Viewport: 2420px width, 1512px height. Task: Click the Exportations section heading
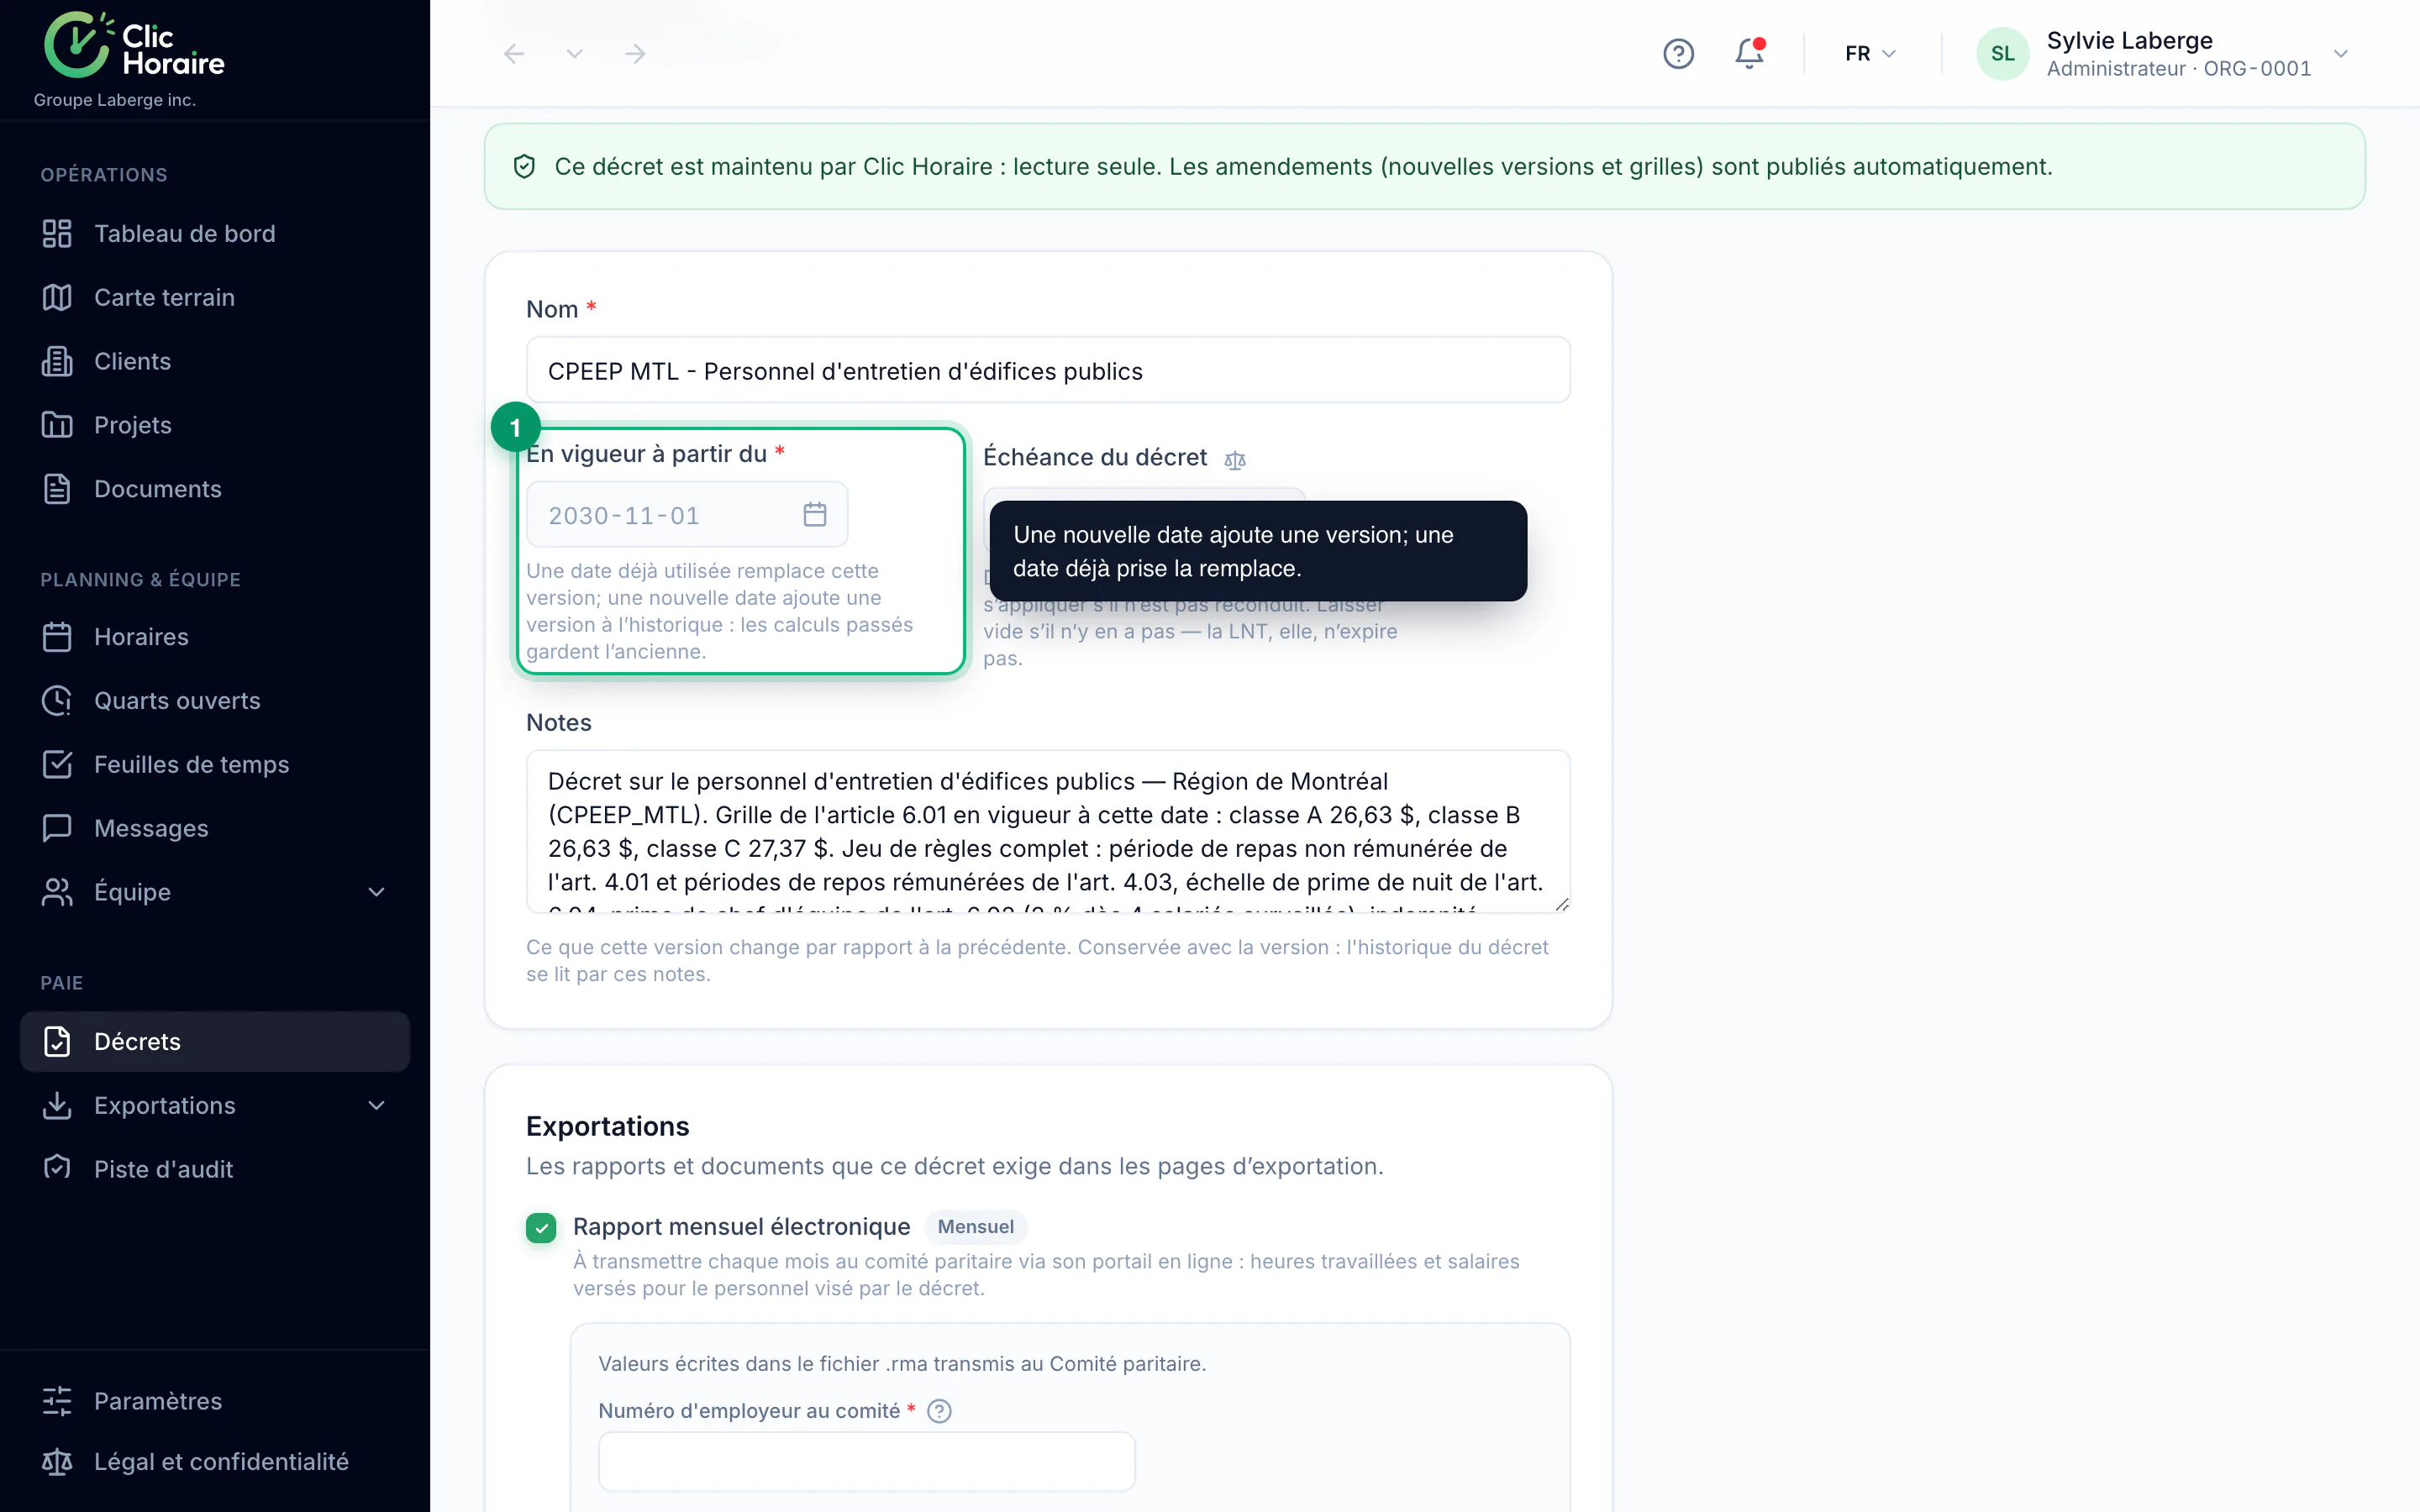[x=607, y=1126]
